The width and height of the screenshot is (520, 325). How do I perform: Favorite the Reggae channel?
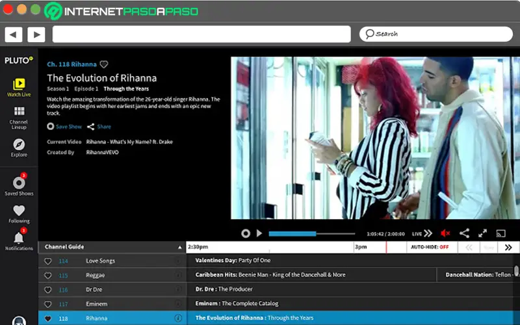click(x=47, y=276)
